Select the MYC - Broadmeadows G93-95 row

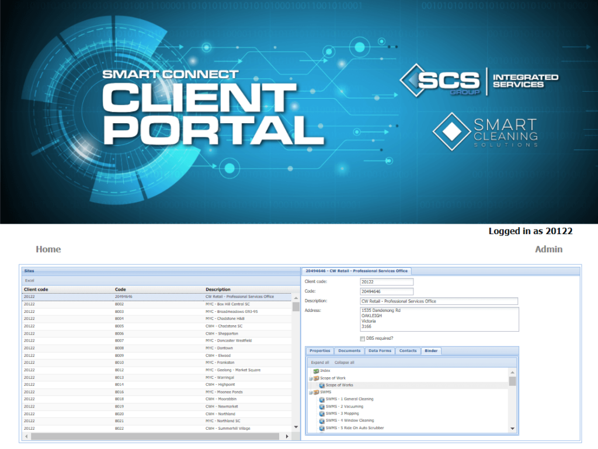coord(157,311)
